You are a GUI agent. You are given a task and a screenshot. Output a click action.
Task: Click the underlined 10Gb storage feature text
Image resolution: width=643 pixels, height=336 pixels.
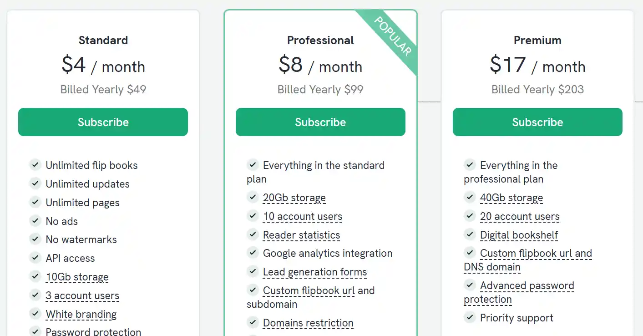click(77, 277)
